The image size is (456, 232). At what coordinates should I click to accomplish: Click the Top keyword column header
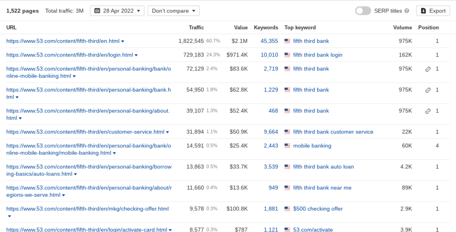click(300, 28)
